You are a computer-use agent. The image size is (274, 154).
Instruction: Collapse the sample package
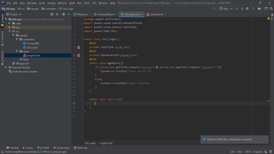click(x=13, y=35)
